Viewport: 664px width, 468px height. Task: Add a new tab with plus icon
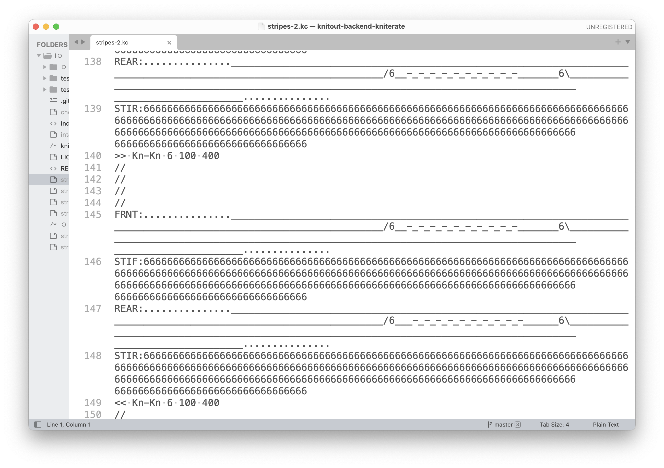[x=618, y=42]
